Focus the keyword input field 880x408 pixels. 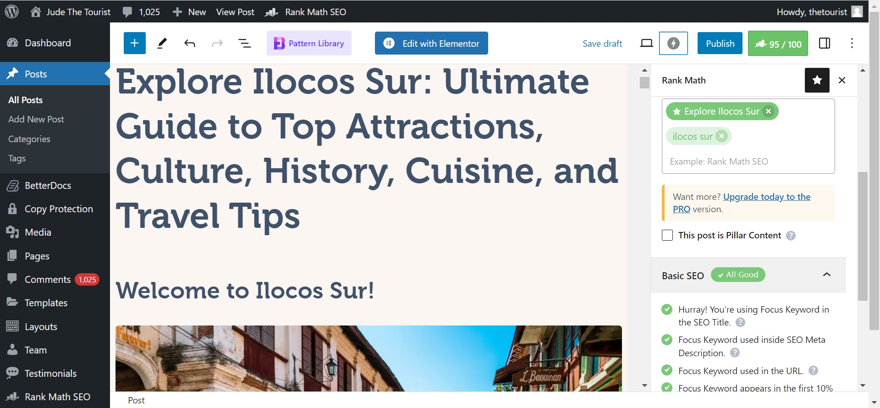[748, 161]
